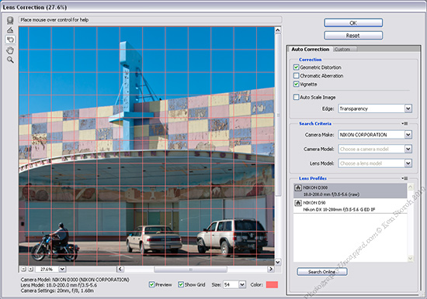Select the NIKON D300 lens profile

(x=350, y=191)
